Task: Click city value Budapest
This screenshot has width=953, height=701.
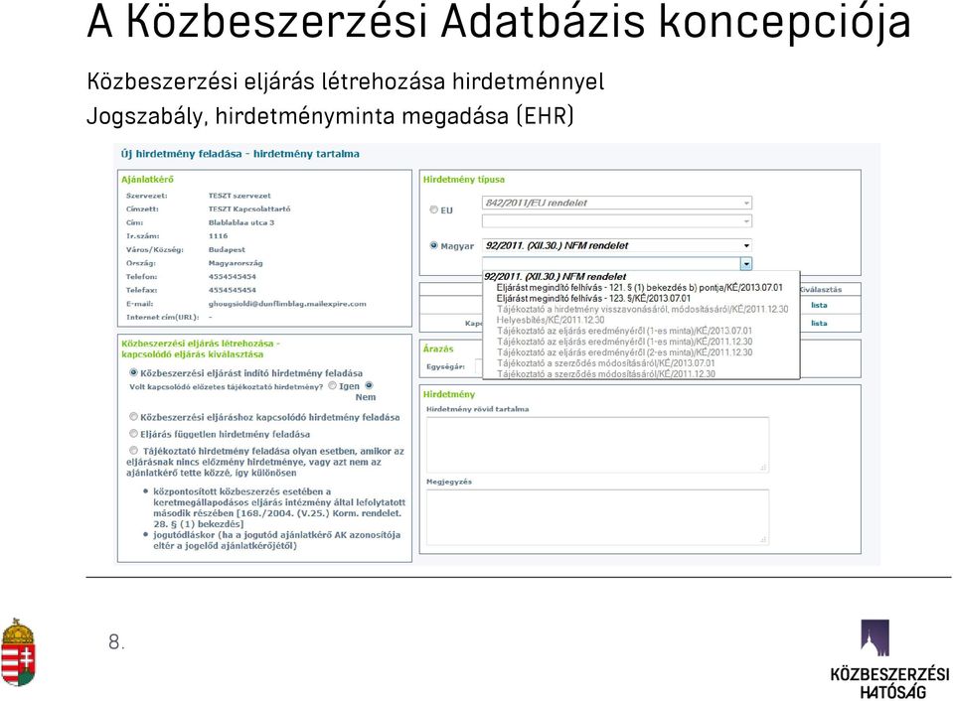Action: tap(227, 249)
